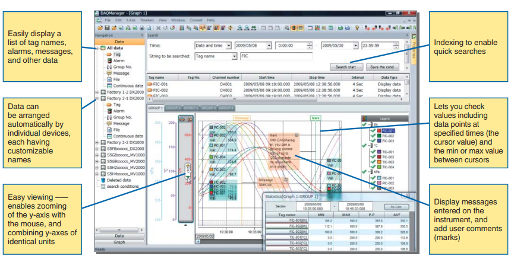The height and width of the screenshot is (272, 511).
Task: Open the File menu
Action: pos(108,20)
